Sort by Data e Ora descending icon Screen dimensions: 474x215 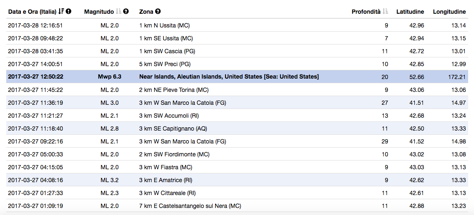[x=61, y=12]
